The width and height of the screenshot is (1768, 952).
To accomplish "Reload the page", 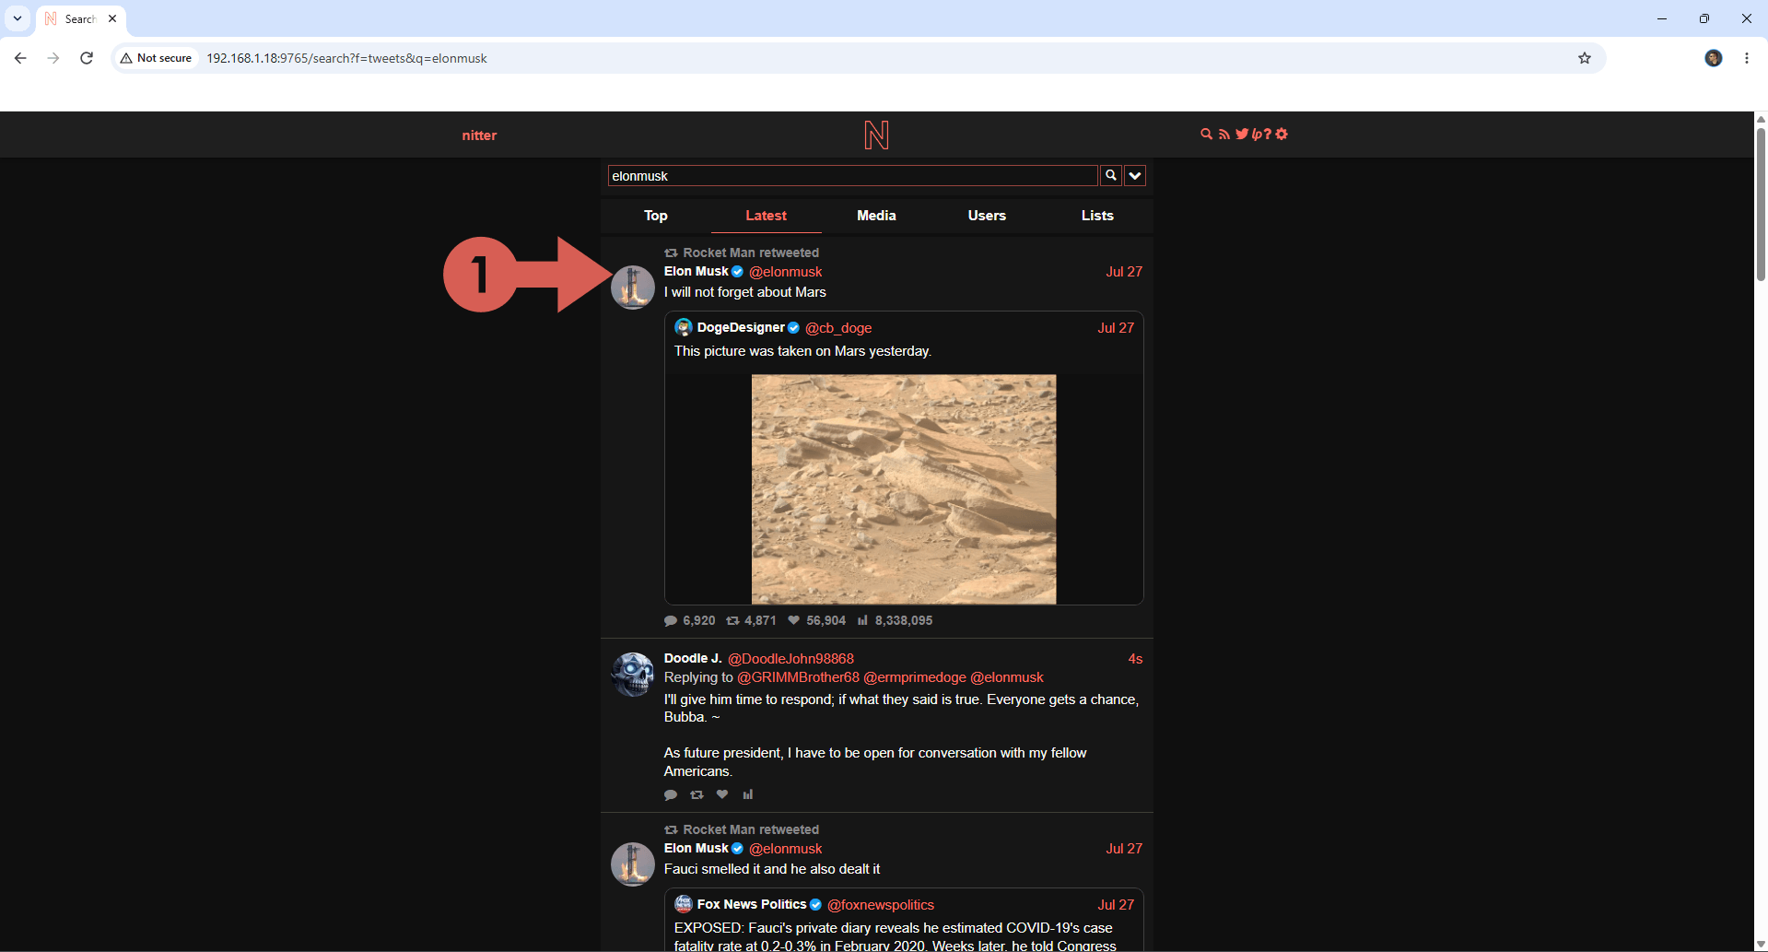I will [87, 58].
